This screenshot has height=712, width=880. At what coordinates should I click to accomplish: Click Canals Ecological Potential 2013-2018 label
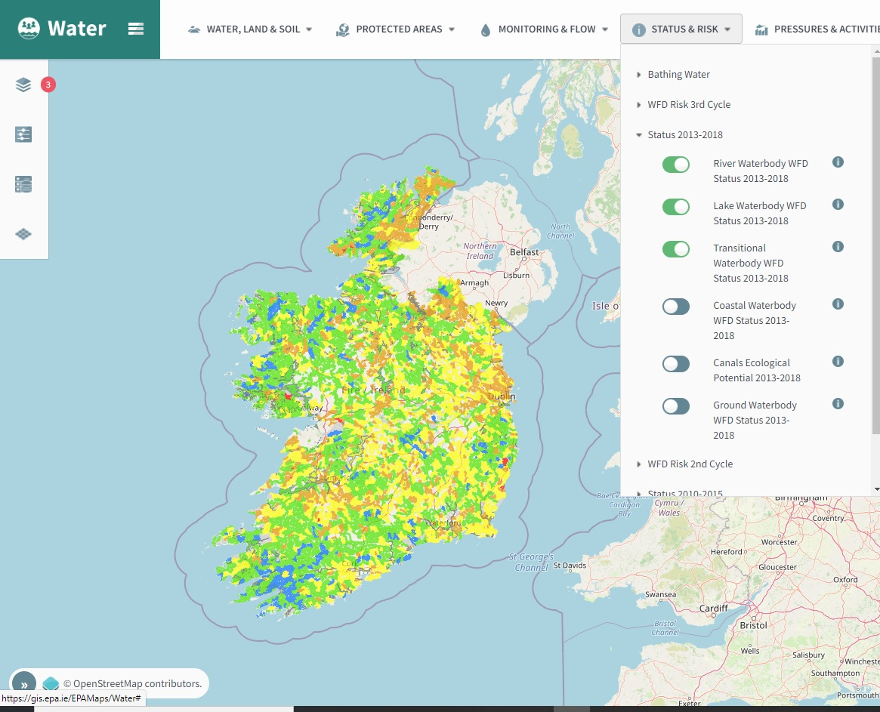[x=757, y=370]
